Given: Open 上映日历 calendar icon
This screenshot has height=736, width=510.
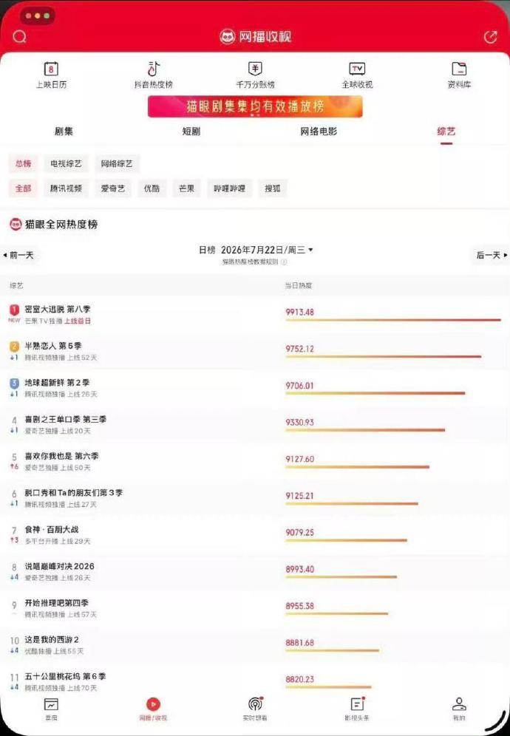Looking at the screenshot, I should 51,69.
